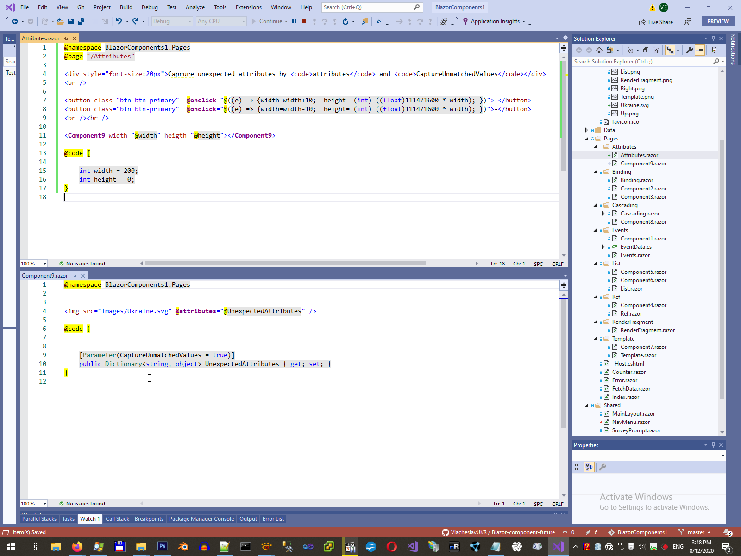Click the Undo arrow icon

[x=119, y=21]
